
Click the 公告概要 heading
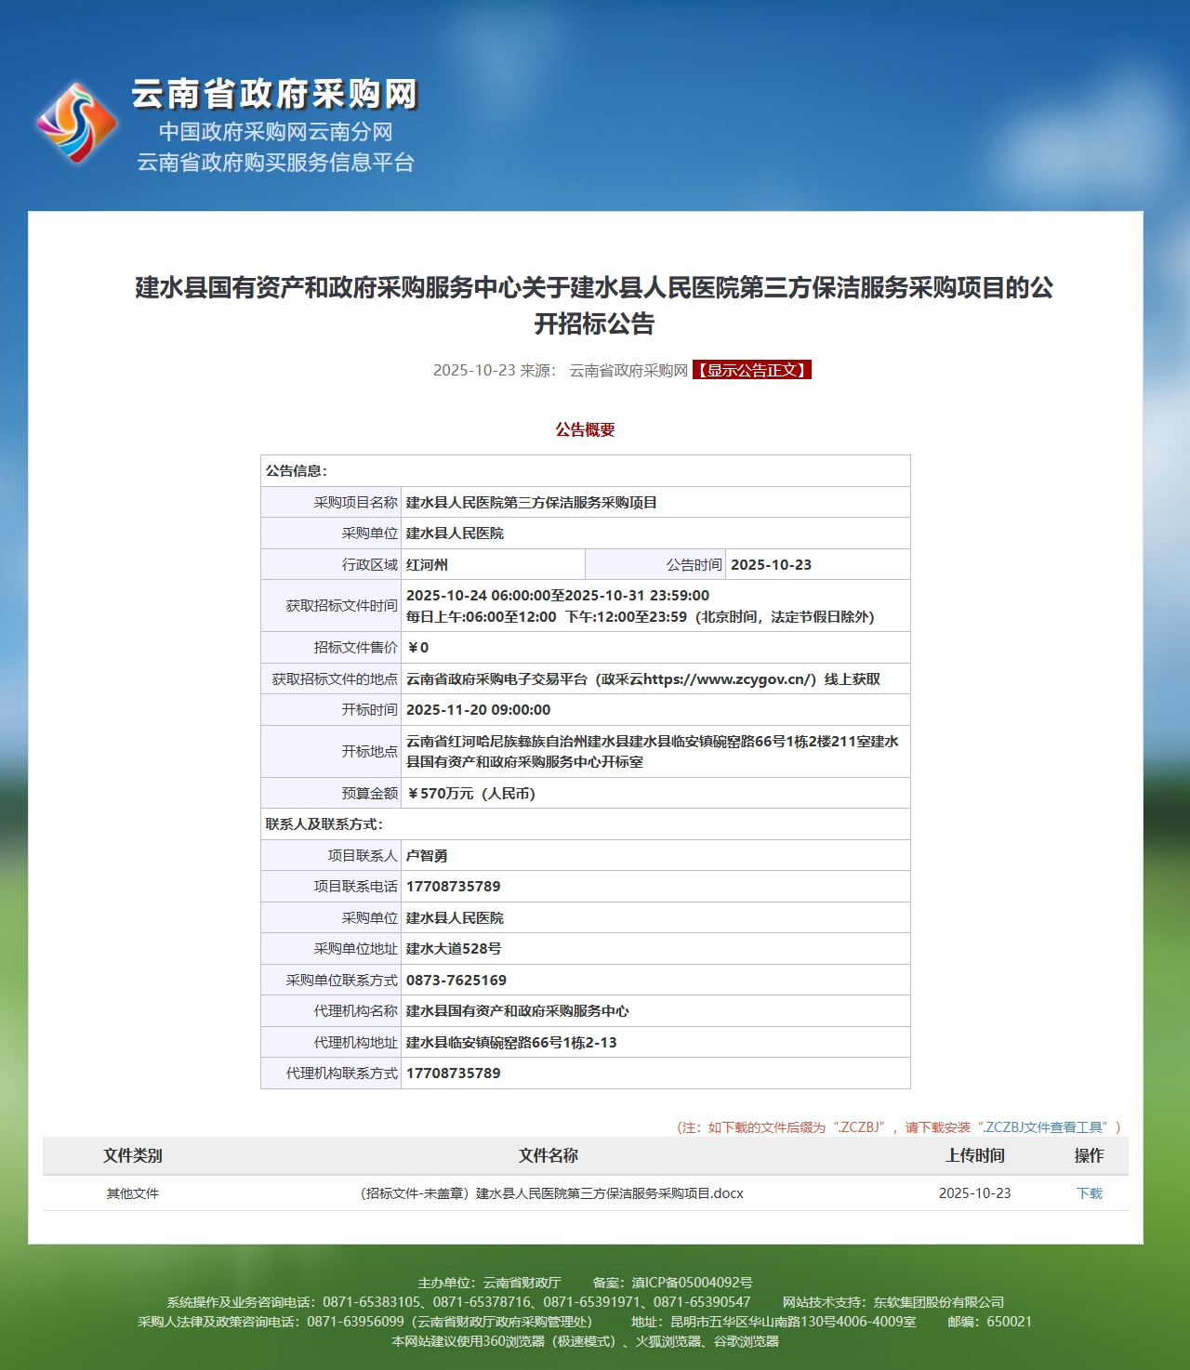click(x=585, y=429)
